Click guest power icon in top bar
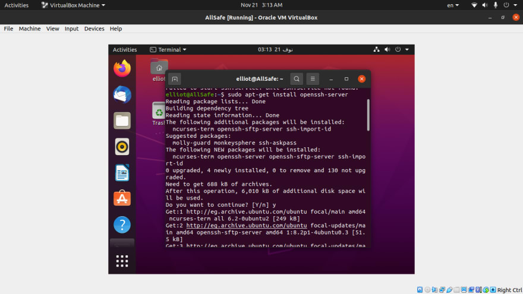The width and height of the screenshot is (523, 294). point(398,49)
